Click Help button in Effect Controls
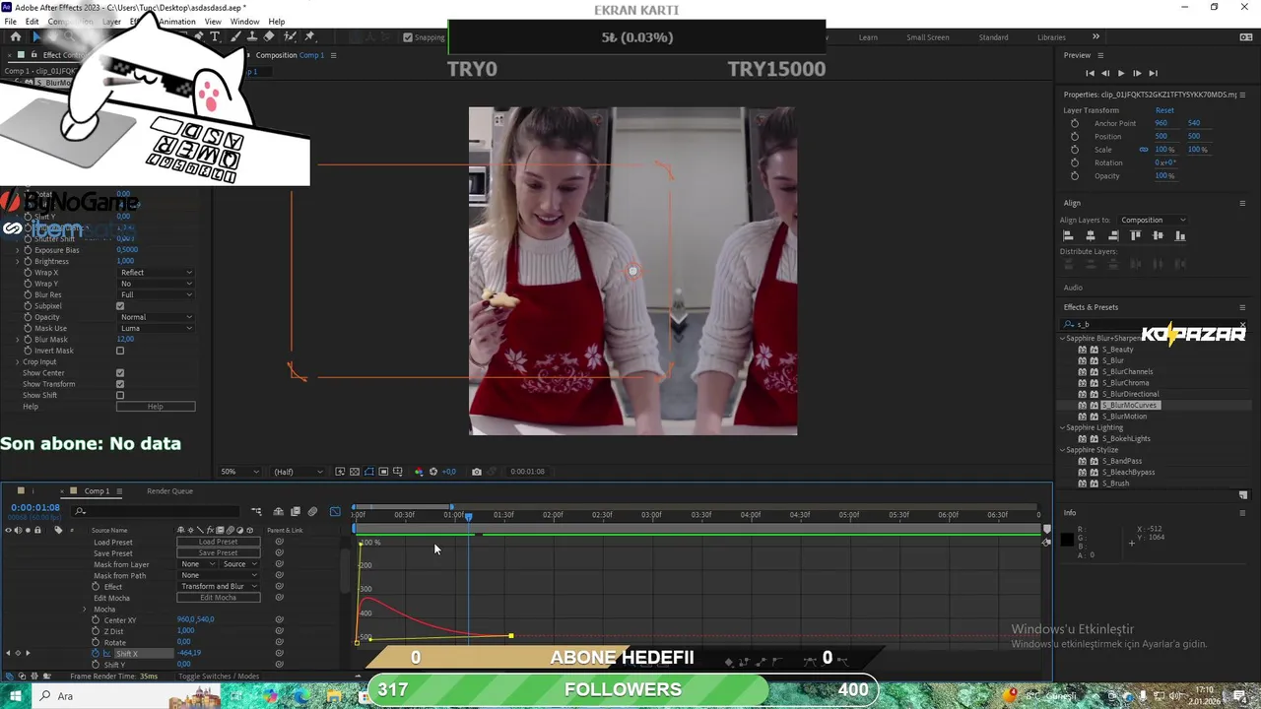The image size is (1261, 709). click(156, 407)
